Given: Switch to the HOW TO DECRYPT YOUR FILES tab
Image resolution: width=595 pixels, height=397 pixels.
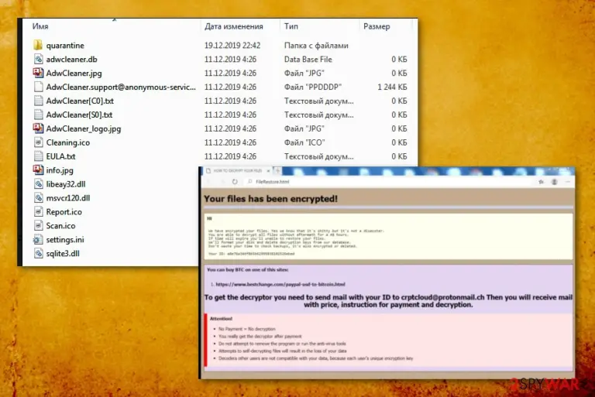Looking at the screenshot, I should point(238,171).
